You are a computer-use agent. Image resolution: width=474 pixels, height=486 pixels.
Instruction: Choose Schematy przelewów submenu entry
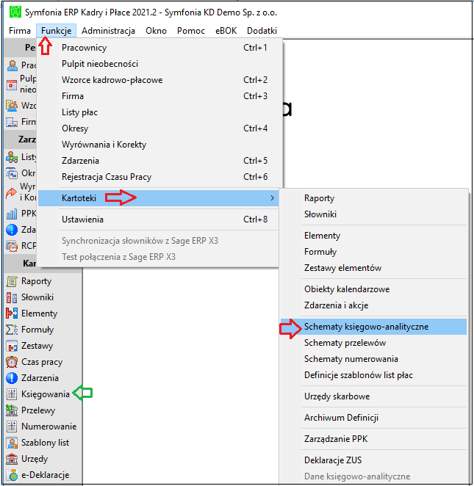[373, 343]
